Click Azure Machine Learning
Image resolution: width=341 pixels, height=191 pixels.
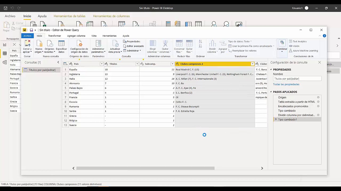pyautogui.click(x=303, y=51)
